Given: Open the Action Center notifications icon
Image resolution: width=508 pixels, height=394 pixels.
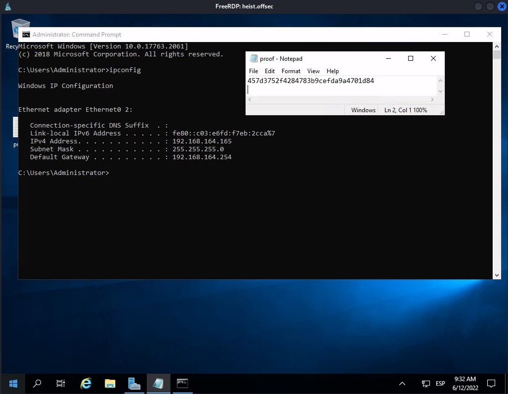Looking at the screenshot, I should pyautogui.click(x=491, y=383).
